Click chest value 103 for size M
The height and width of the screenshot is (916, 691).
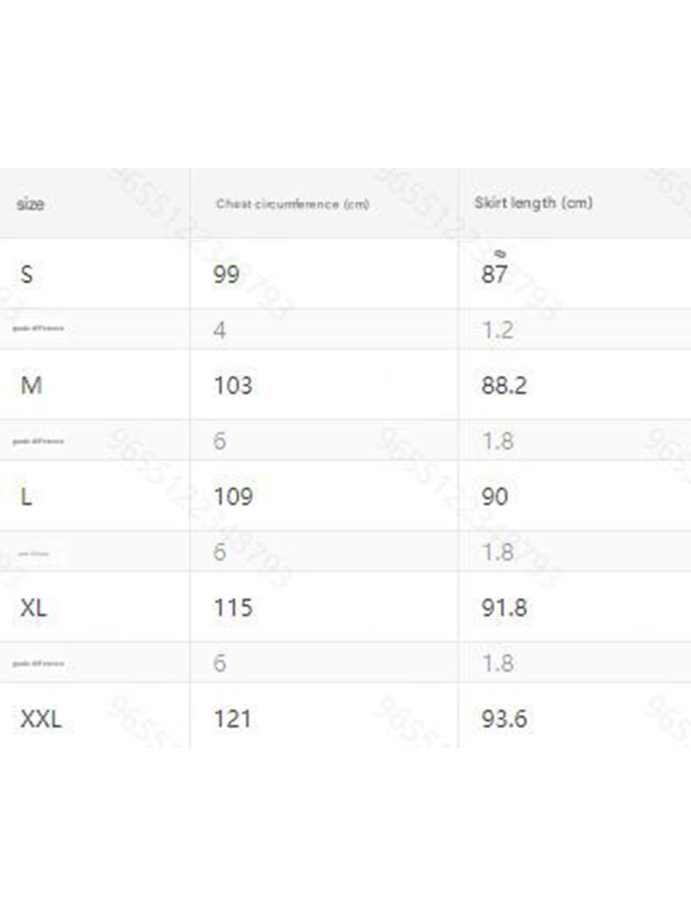(x=233, y=385)
